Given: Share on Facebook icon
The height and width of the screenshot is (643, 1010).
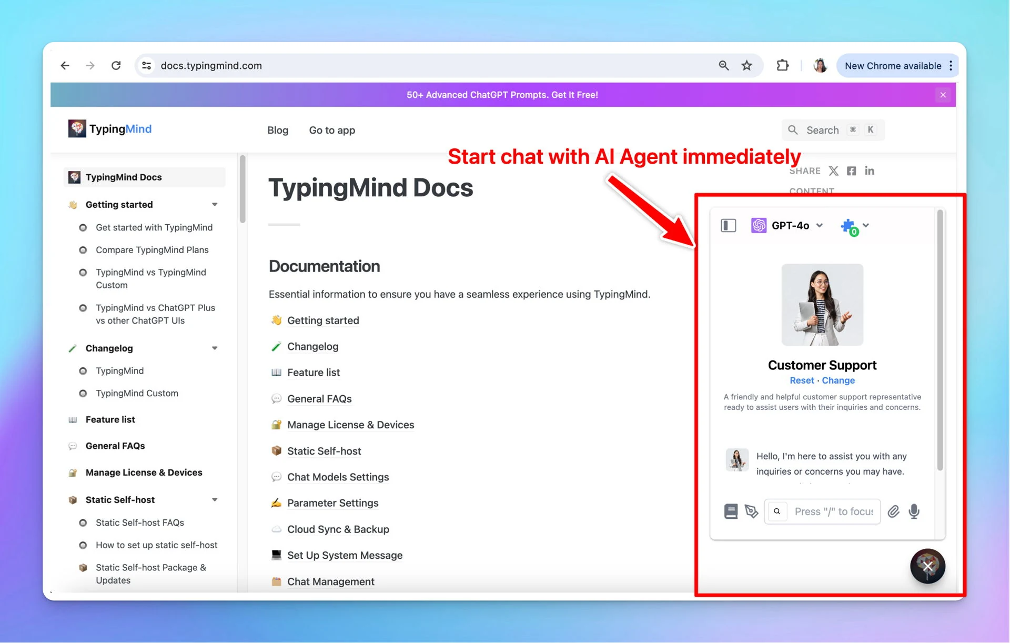Looking at the screenshot, I should 851,171.
